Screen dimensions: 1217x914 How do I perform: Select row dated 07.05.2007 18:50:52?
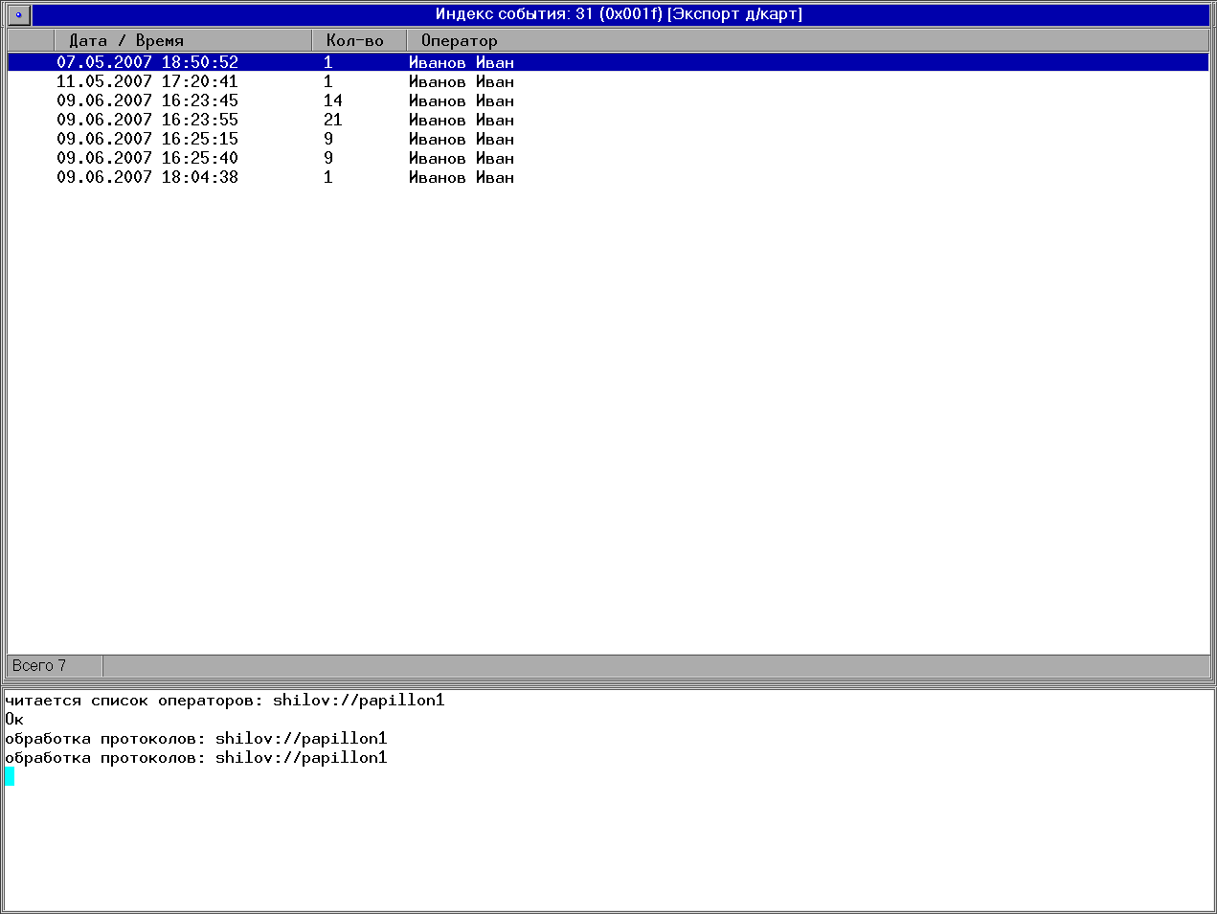coord(608,62)
